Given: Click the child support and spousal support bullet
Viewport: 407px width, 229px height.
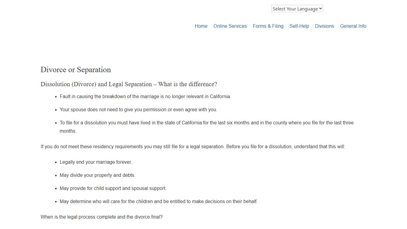Looking at the screenshot, I should (x=113, y=188).
